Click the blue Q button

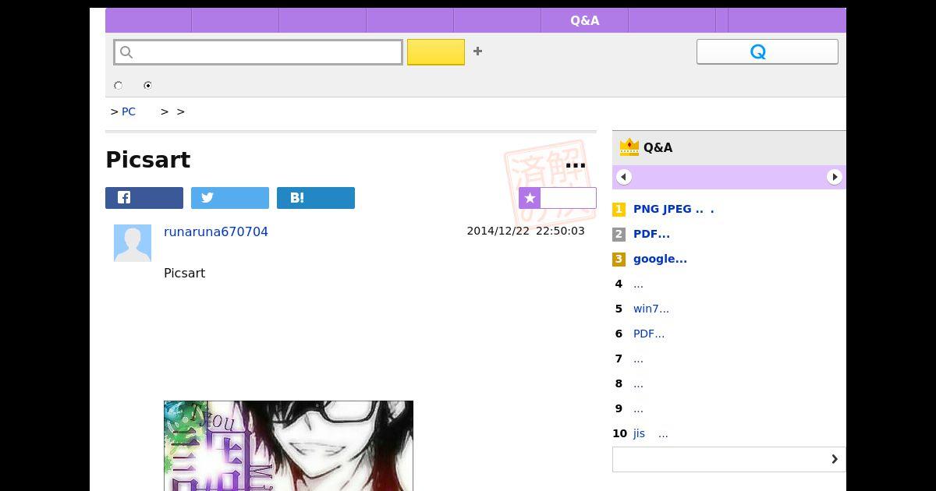768,51
